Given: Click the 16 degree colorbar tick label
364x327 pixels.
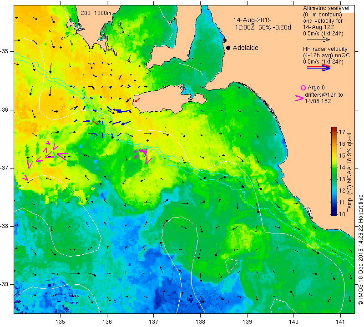Looking at the screenshot, I should coord(342,144).
